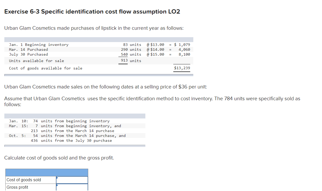
Task: Click the Gross profit input field
Action: pos(73,187)
